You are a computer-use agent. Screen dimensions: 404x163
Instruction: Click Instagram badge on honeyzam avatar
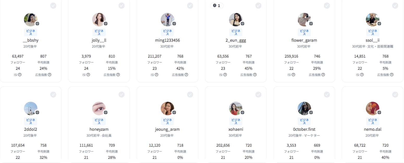(106, 112)
